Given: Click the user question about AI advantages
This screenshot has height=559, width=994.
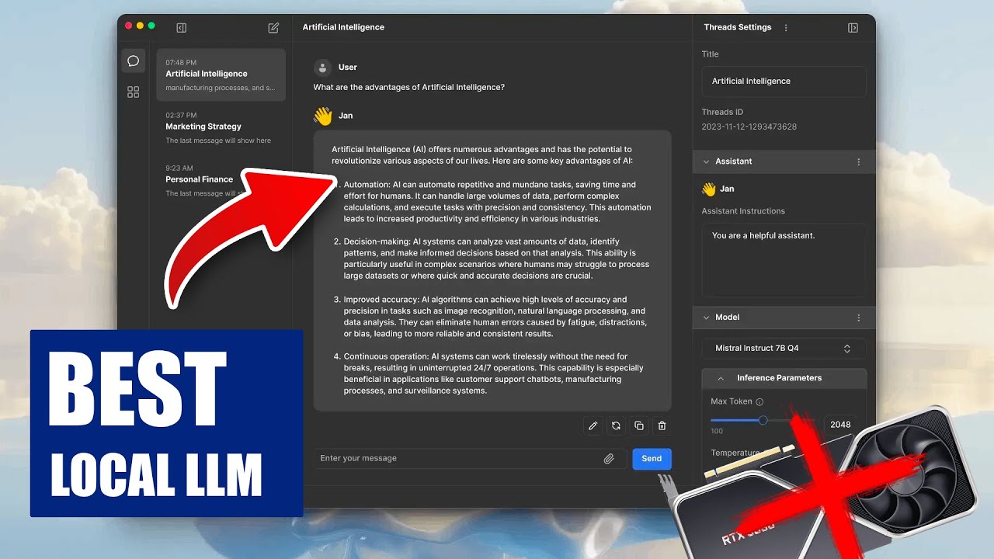Looking at the screenshot, I should click(409, 88).
